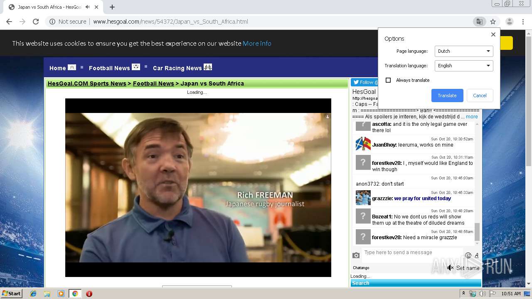Go back to the previous page

[x=9, y=22]
